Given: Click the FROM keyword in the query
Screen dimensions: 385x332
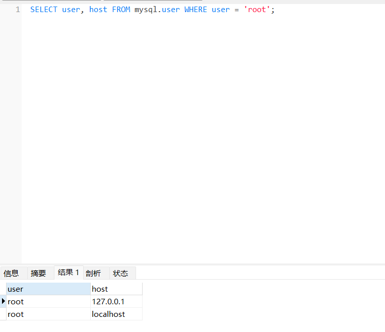Looking at the screenshot, I should point(121,10).
